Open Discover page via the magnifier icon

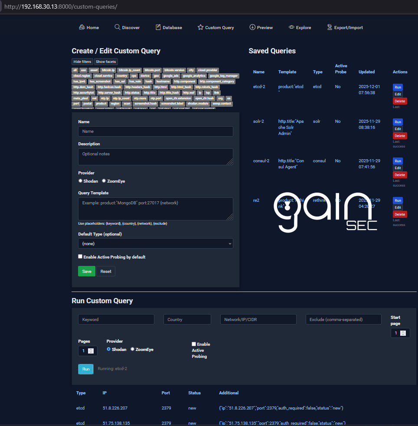coord(116,27)
